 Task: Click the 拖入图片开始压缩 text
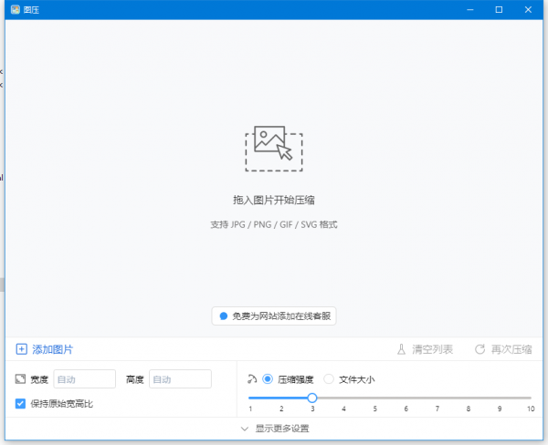274,200
